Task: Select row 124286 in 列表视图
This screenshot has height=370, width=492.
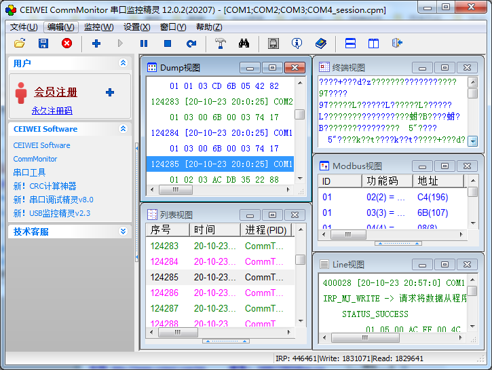Action: pos(221,293)
